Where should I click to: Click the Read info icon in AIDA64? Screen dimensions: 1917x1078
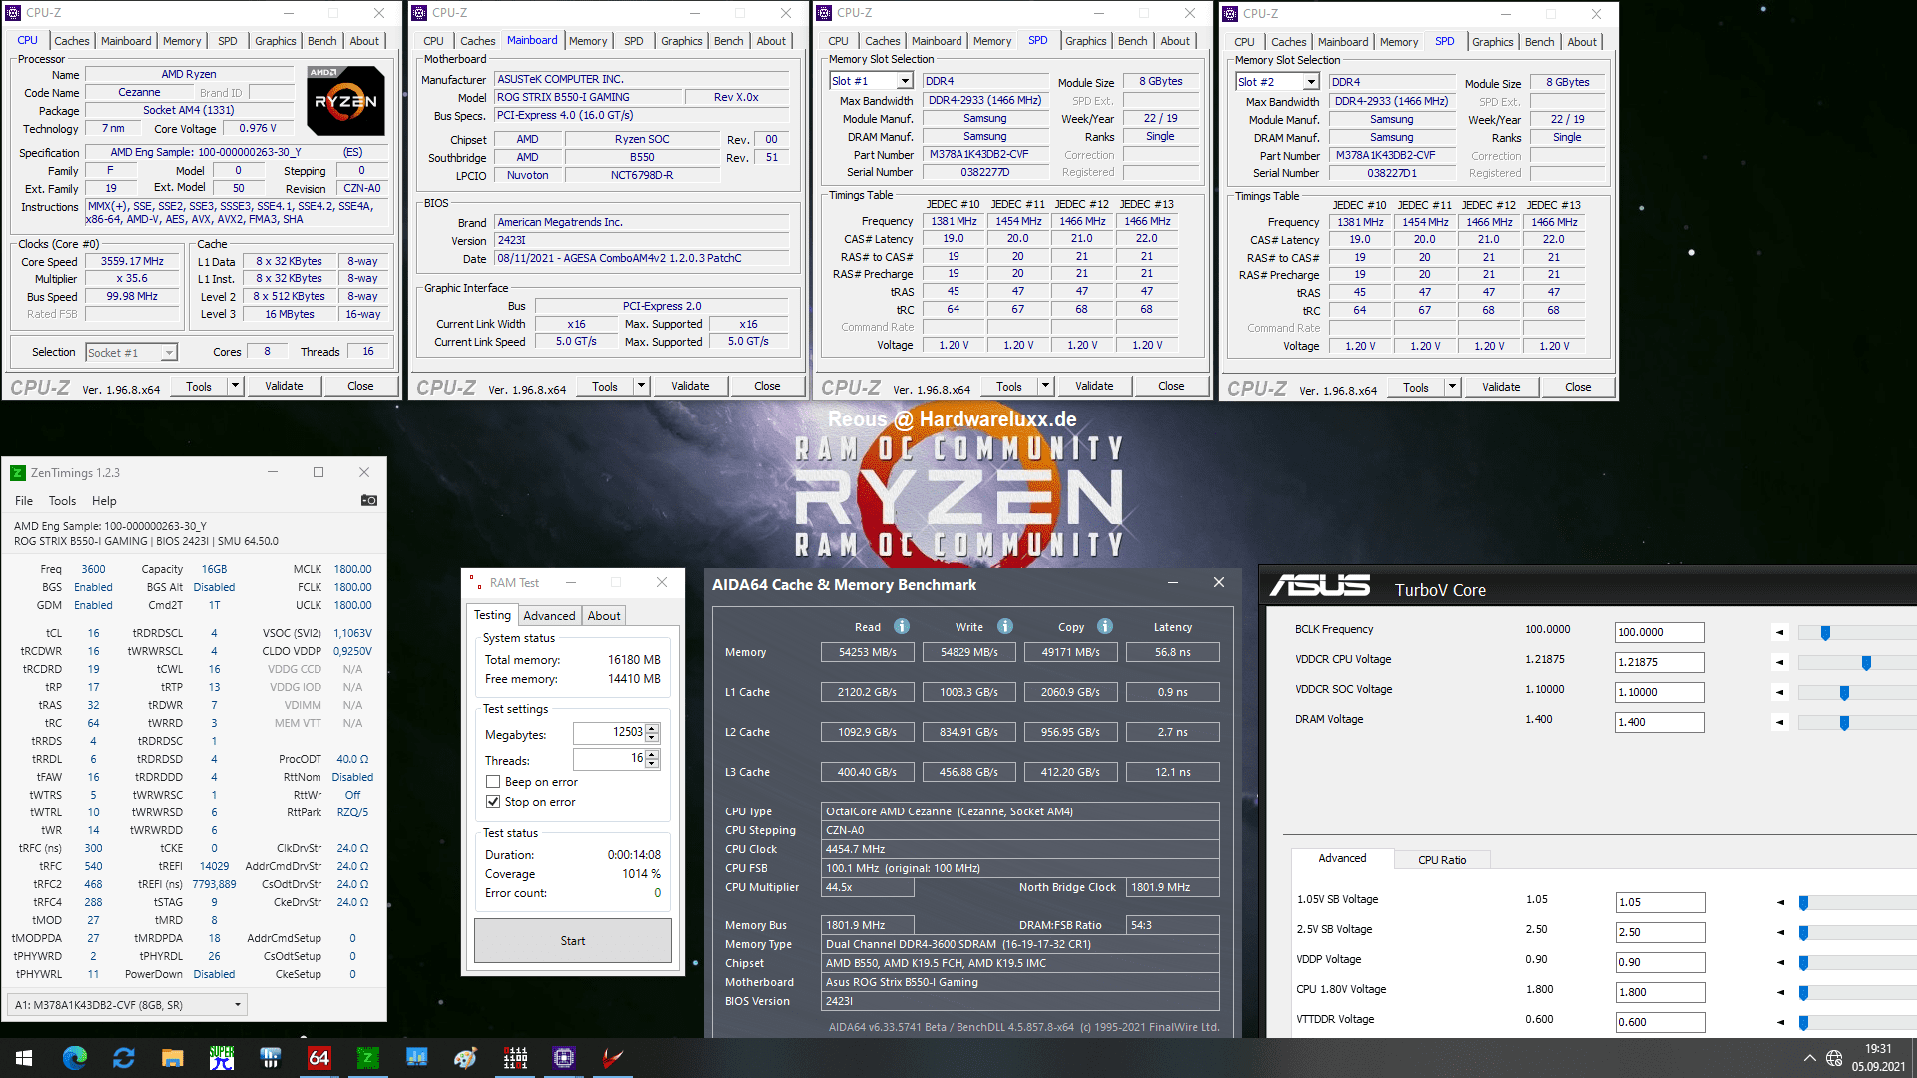[901, 627]
